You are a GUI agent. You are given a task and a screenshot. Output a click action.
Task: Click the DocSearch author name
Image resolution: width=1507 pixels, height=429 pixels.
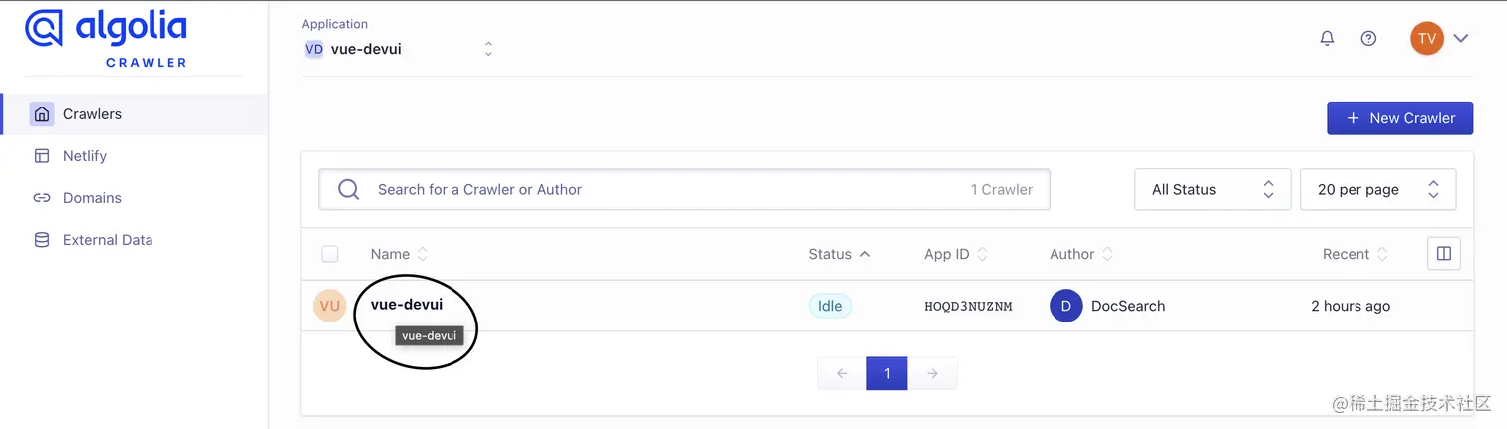pos(1128,306)
